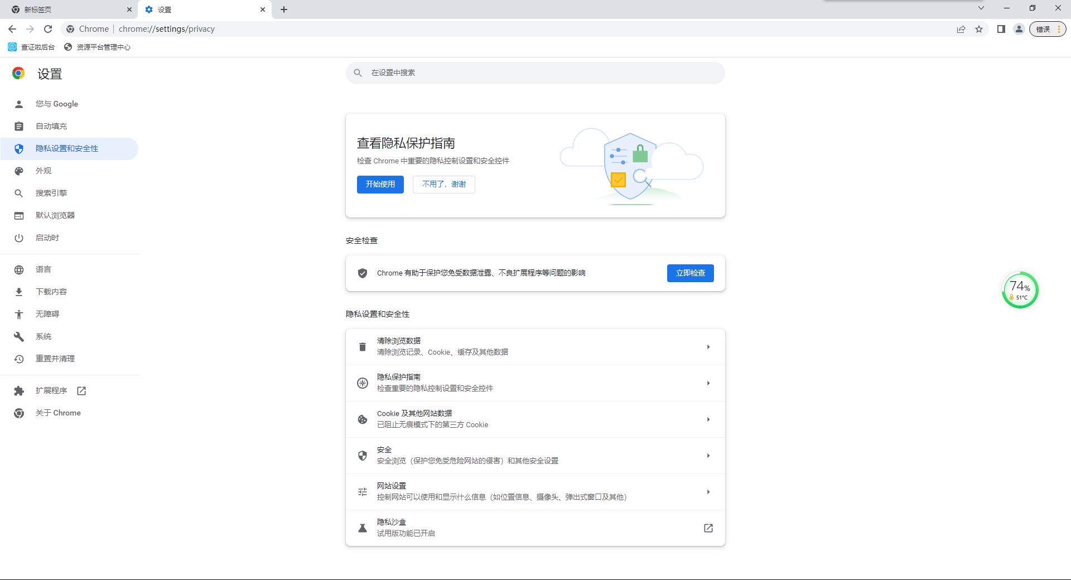Screen dimensions: 1071x580
Task: Click the 开始使用 button
Action: [x=380, y=185]
